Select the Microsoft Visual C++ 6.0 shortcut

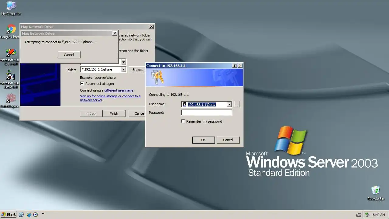coord(11,57)
